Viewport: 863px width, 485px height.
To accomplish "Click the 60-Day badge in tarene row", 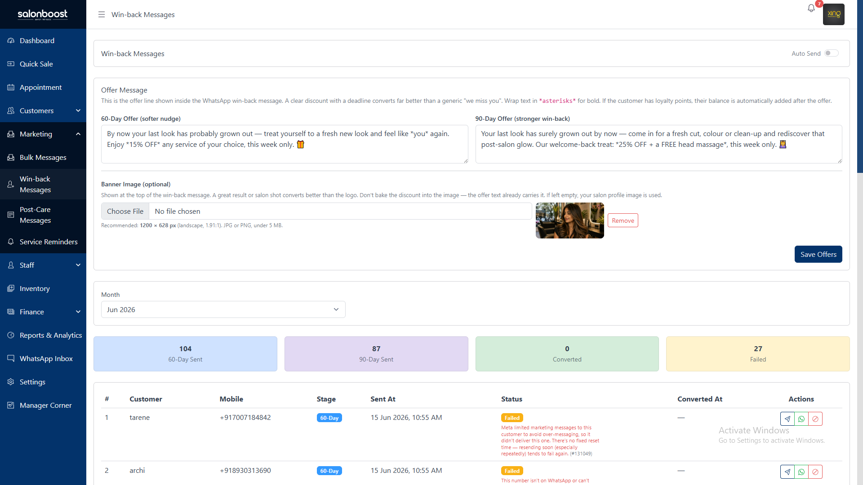I will click(329, 418).
